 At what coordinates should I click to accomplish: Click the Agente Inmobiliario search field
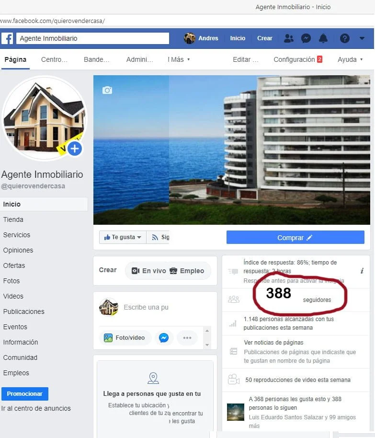pos(93,38)
